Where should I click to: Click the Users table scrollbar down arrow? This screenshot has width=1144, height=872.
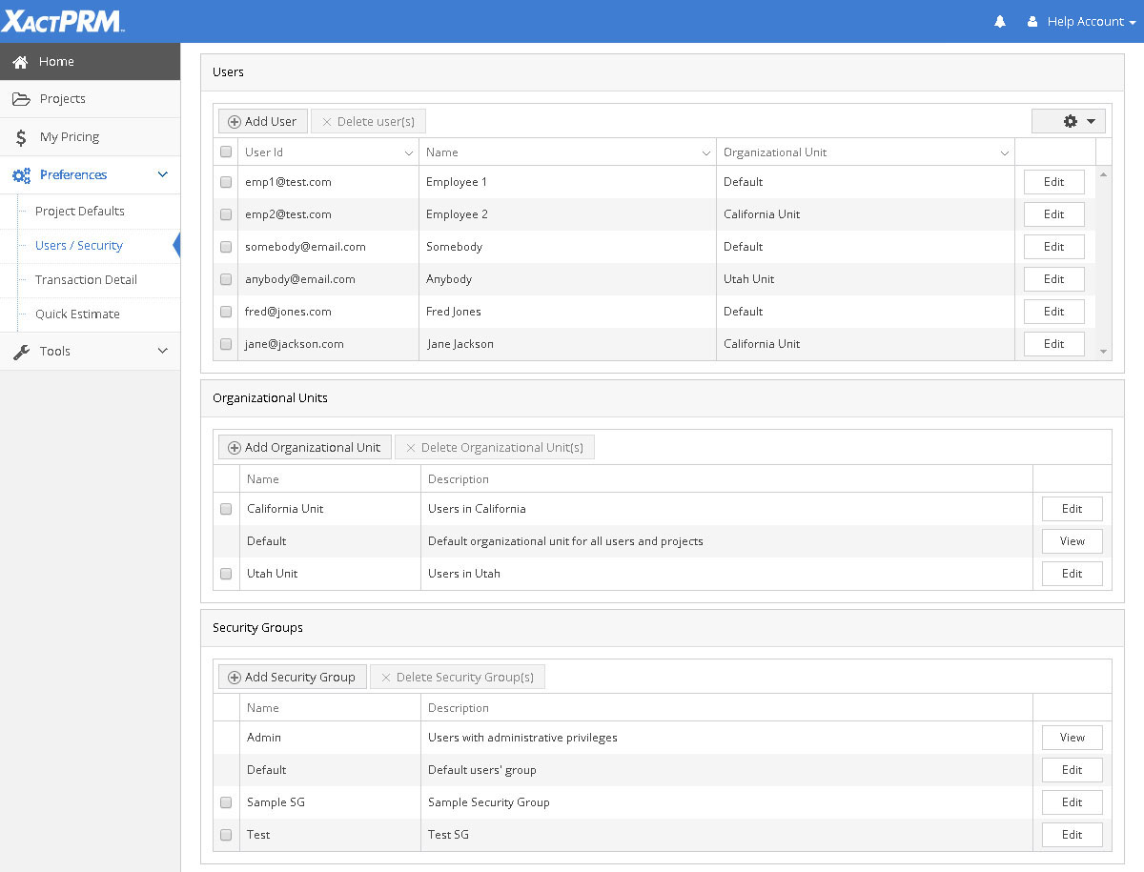[x=1104, y=352]
